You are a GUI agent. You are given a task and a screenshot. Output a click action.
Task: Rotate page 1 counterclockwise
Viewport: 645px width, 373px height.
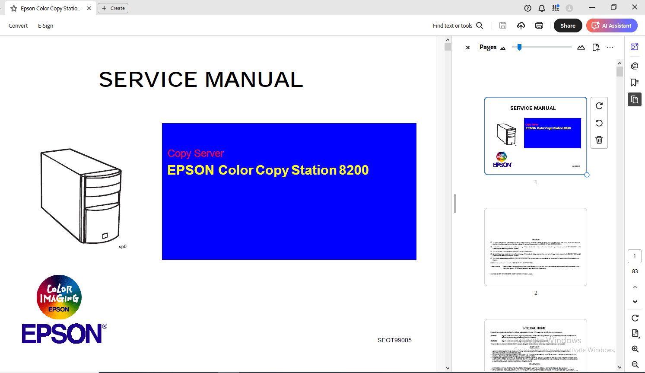[599, 123]
